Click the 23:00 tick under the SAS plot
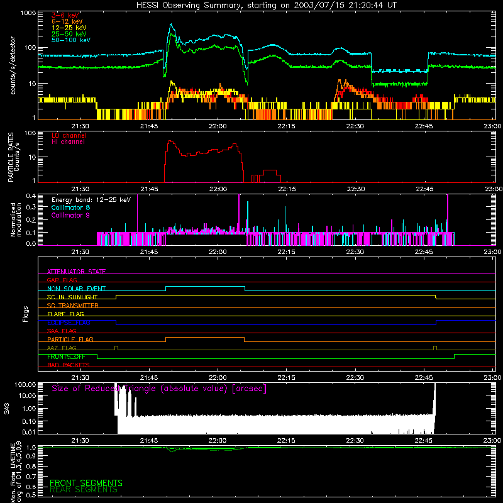 pos(492,441)
